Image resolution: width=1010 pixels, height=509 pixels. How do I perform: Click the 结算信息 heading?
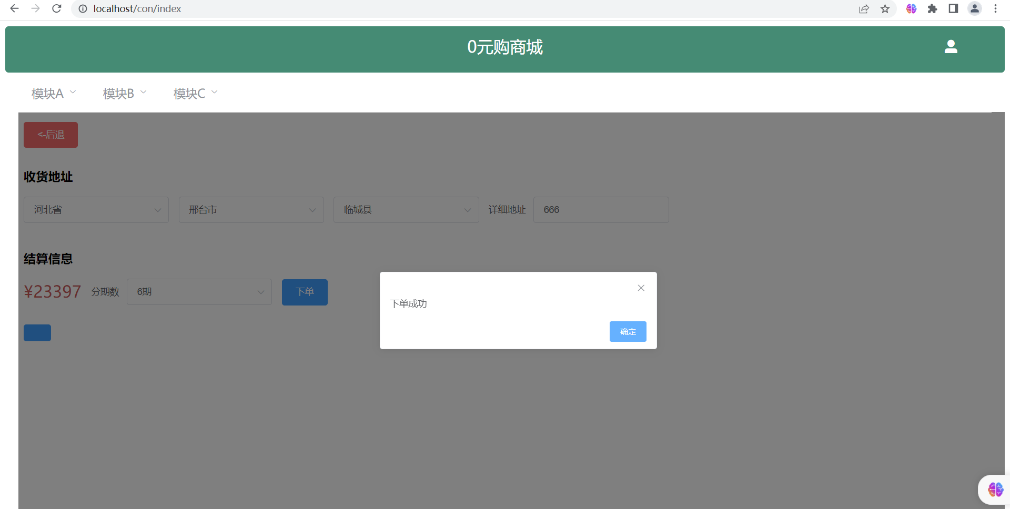click(48, 259)
